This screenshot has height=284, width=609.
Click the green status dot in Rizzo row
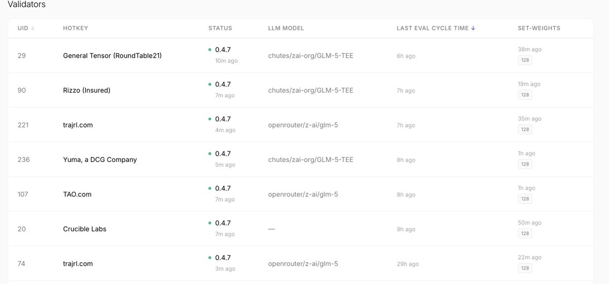pyautogui.click(x=210, y=85)
